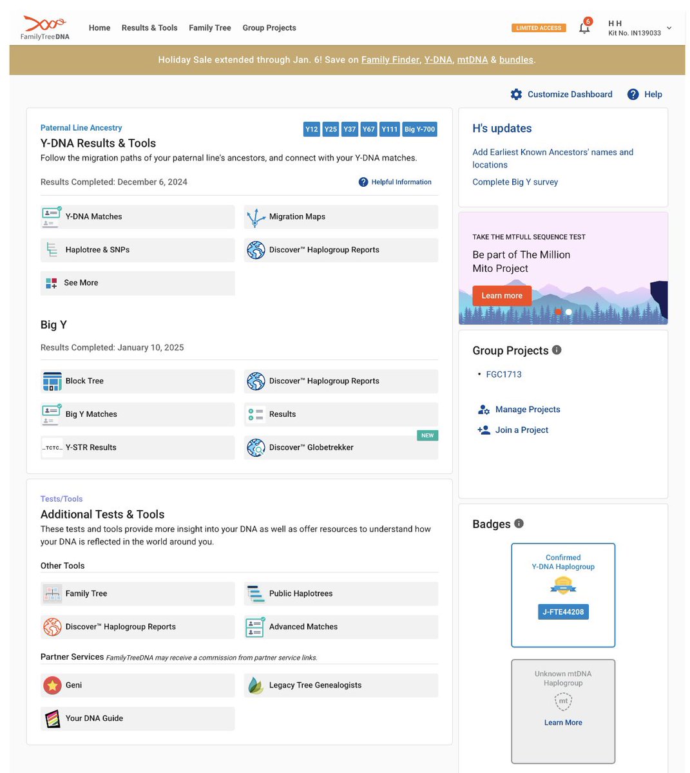Select the Y37 marker tab
The width and height of the screenshot is (690, 773).
[349, 129]
